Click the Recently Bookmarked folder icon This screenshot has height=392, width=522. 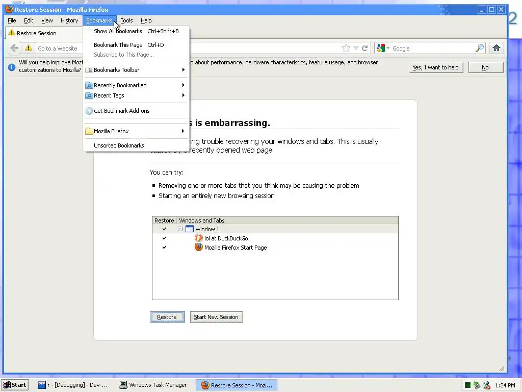(x=89, y=85)
